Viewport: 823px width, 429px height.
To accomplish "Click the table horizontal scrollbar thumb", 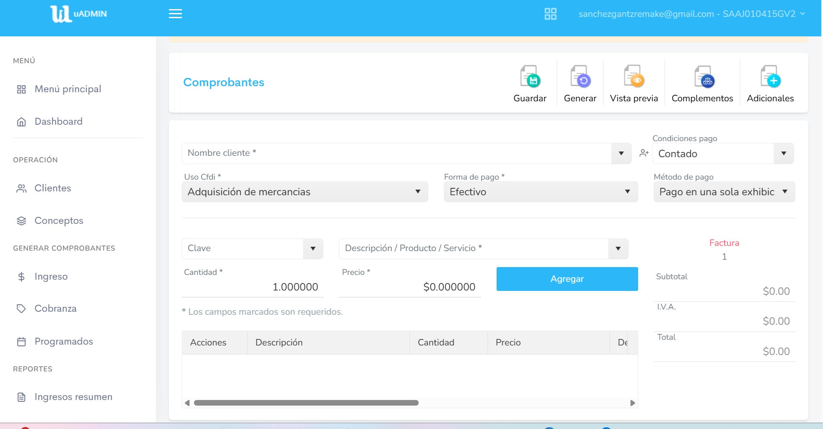I will (x=306, y=403).
